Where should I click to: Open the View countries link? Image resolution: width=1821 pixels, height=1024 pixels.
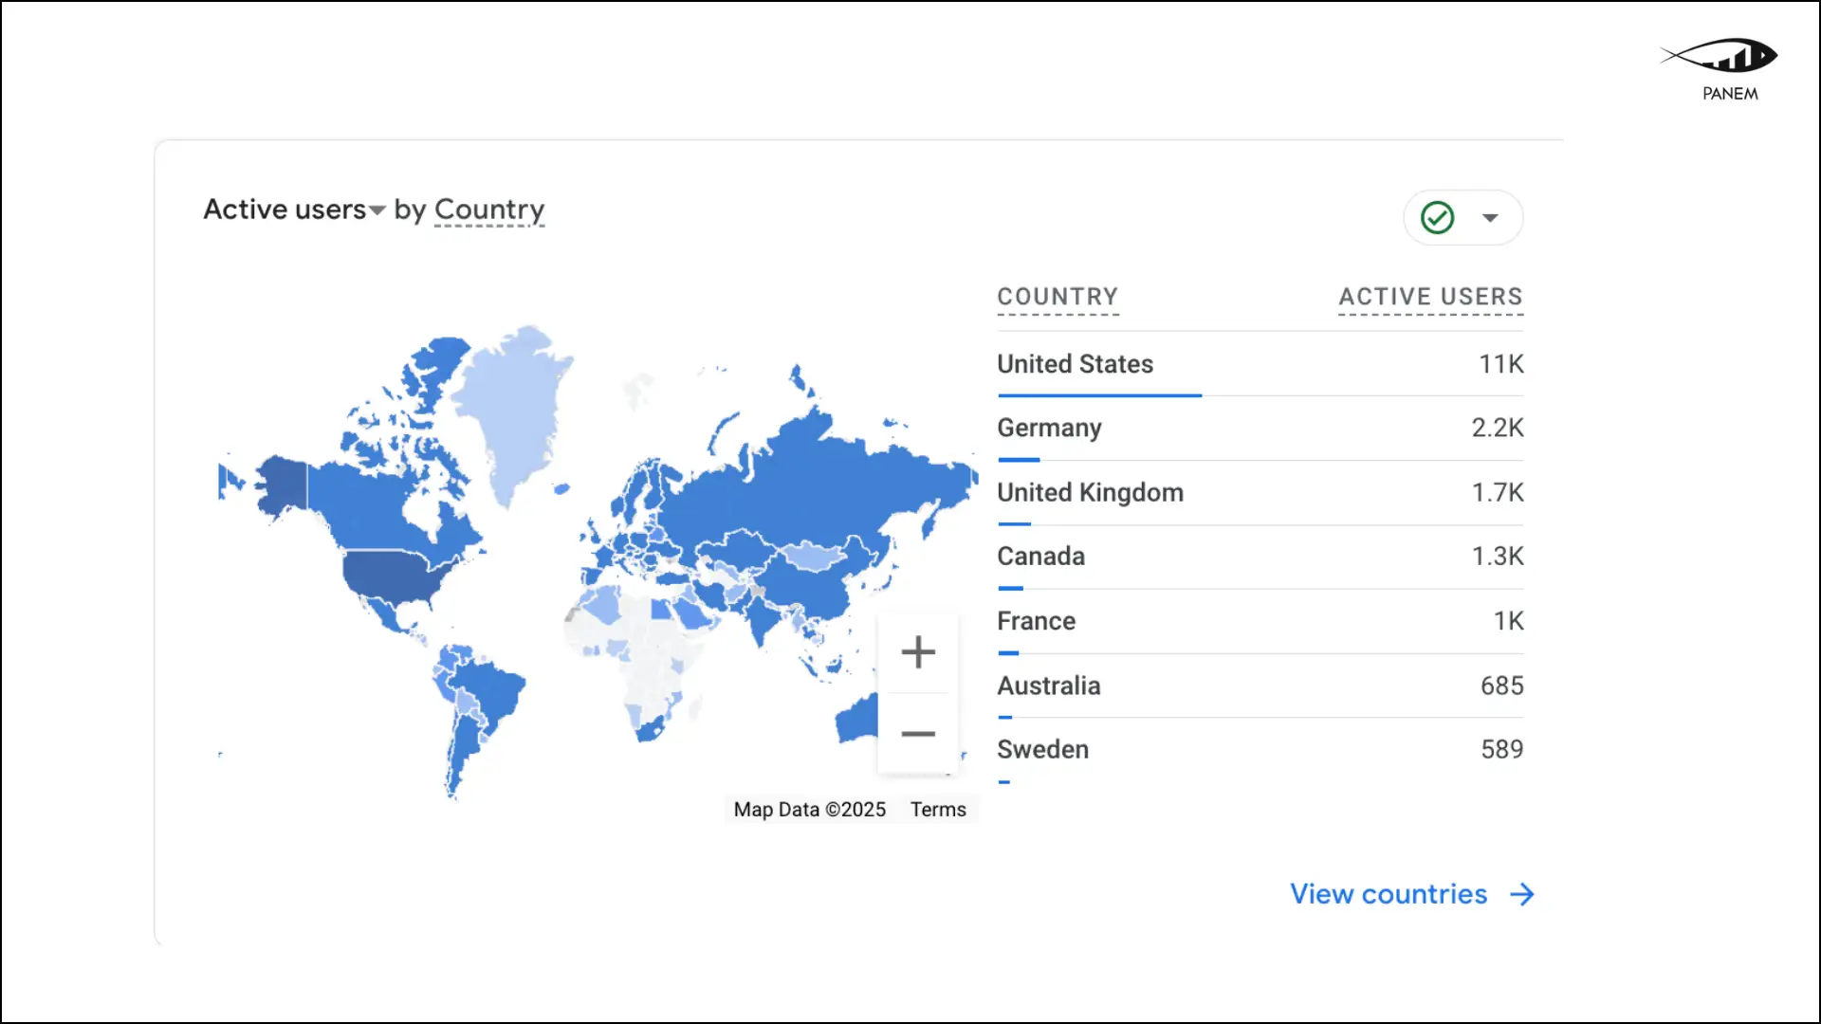[x=1388, y=894]
